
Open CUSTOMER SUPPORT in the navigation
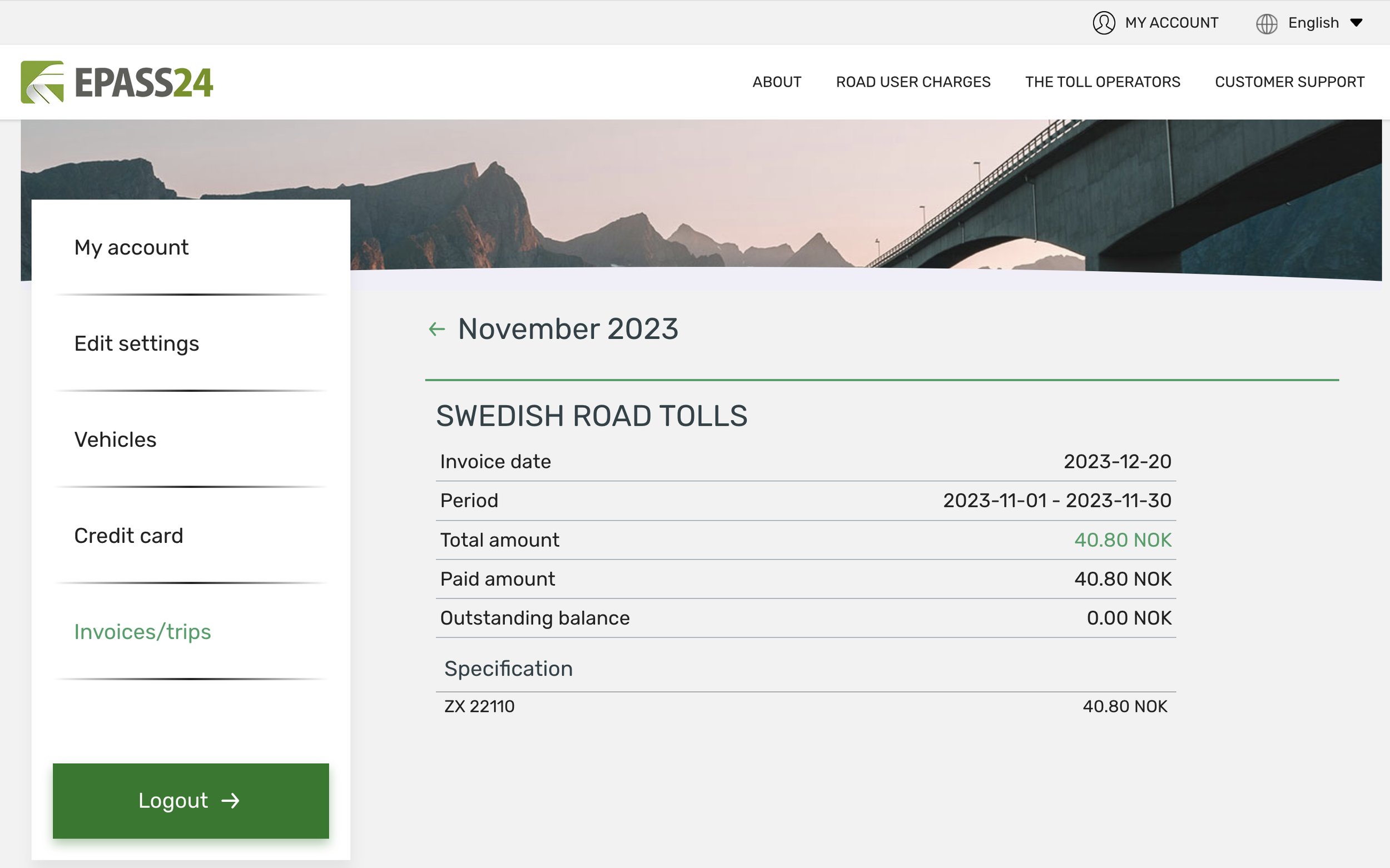1289,82
